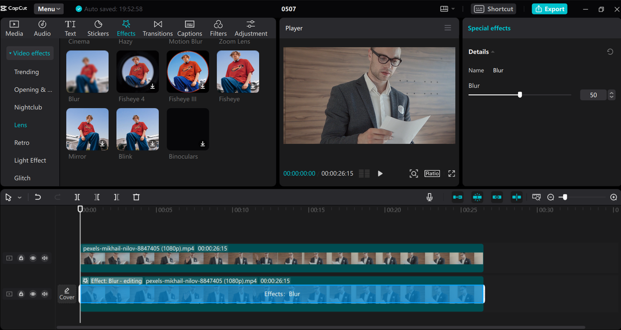Switch to the Audio tab
Screen dimensions: 621x330
[42, 29]
